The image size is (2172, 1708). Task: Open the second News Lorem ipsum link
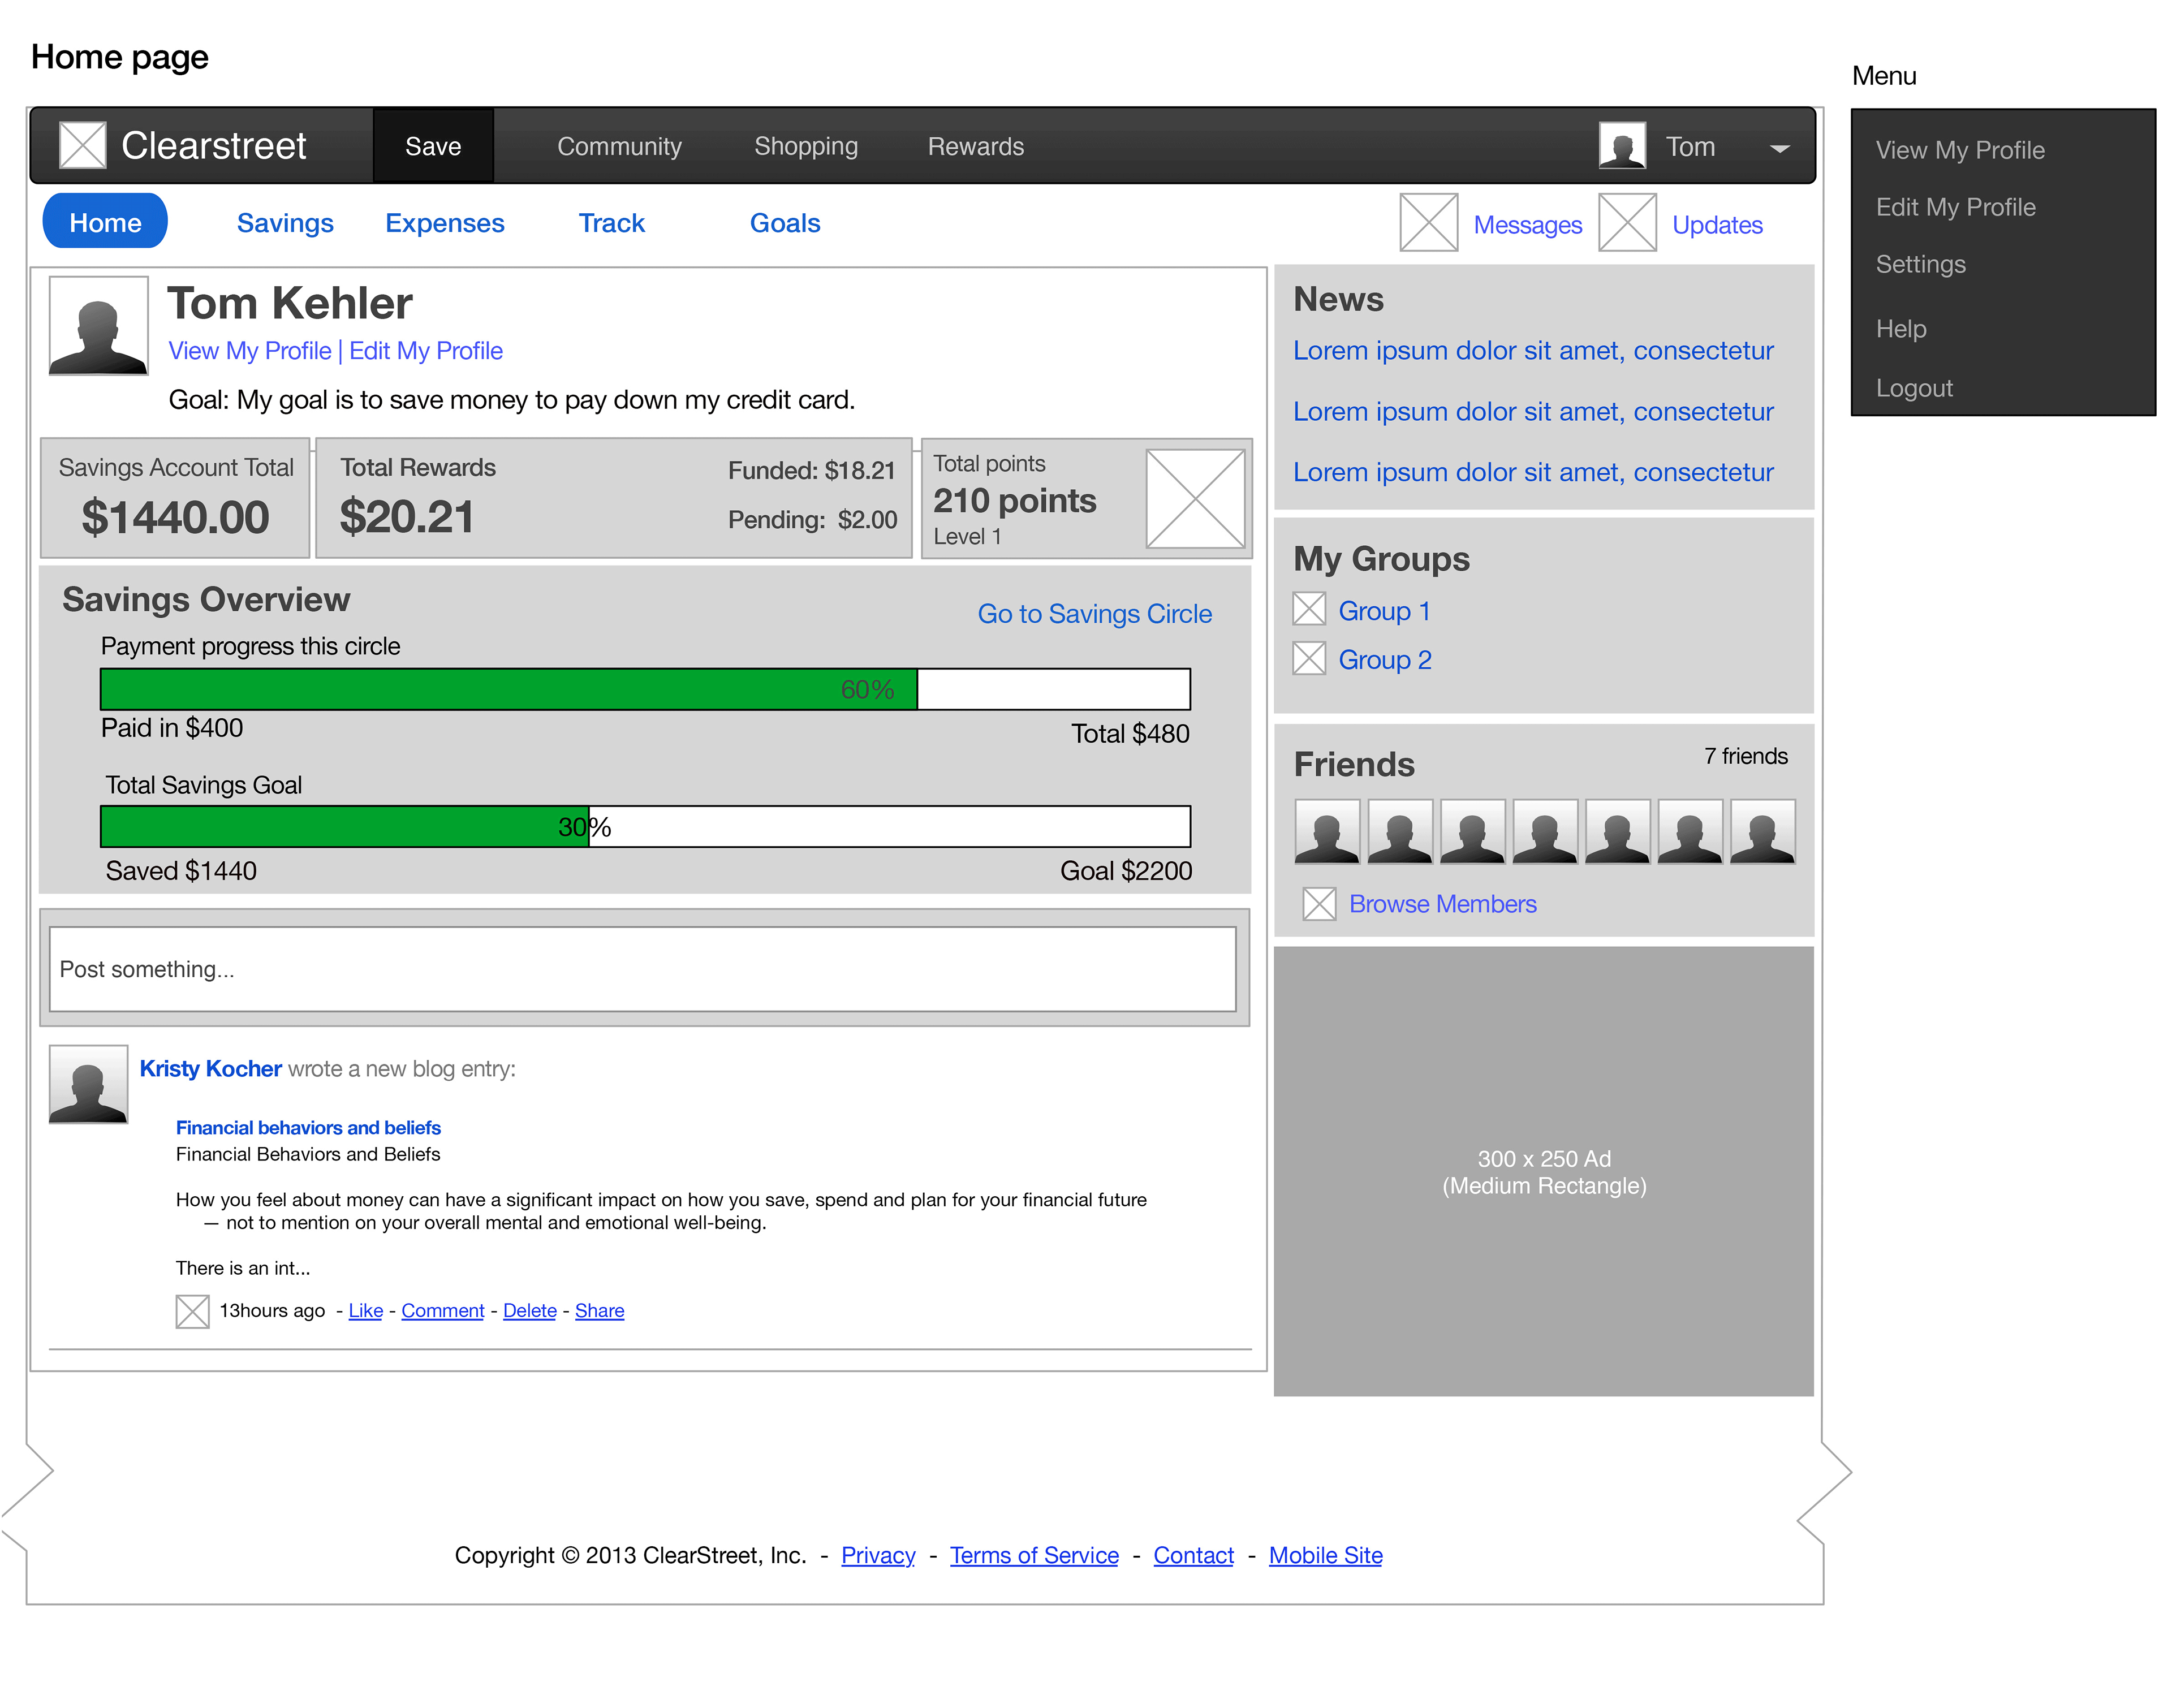pos(1533,412)
